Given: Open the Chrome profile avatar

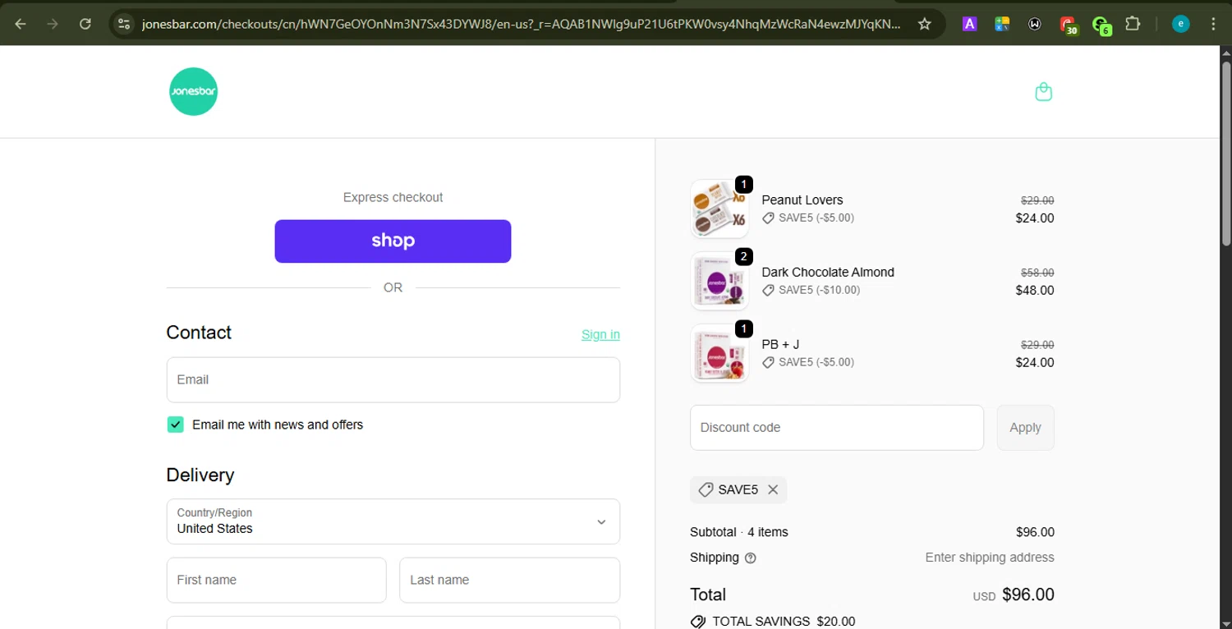Looking at the screenshot, I should coord(1180,24).
